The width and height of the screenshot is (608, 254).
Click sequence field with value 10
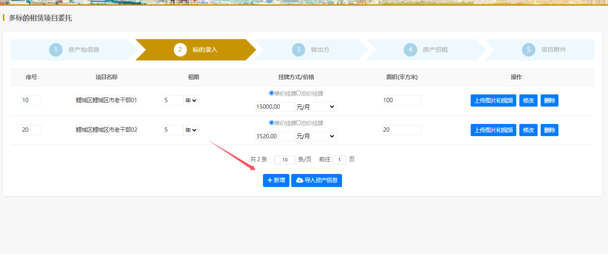(x=31, y=100)
